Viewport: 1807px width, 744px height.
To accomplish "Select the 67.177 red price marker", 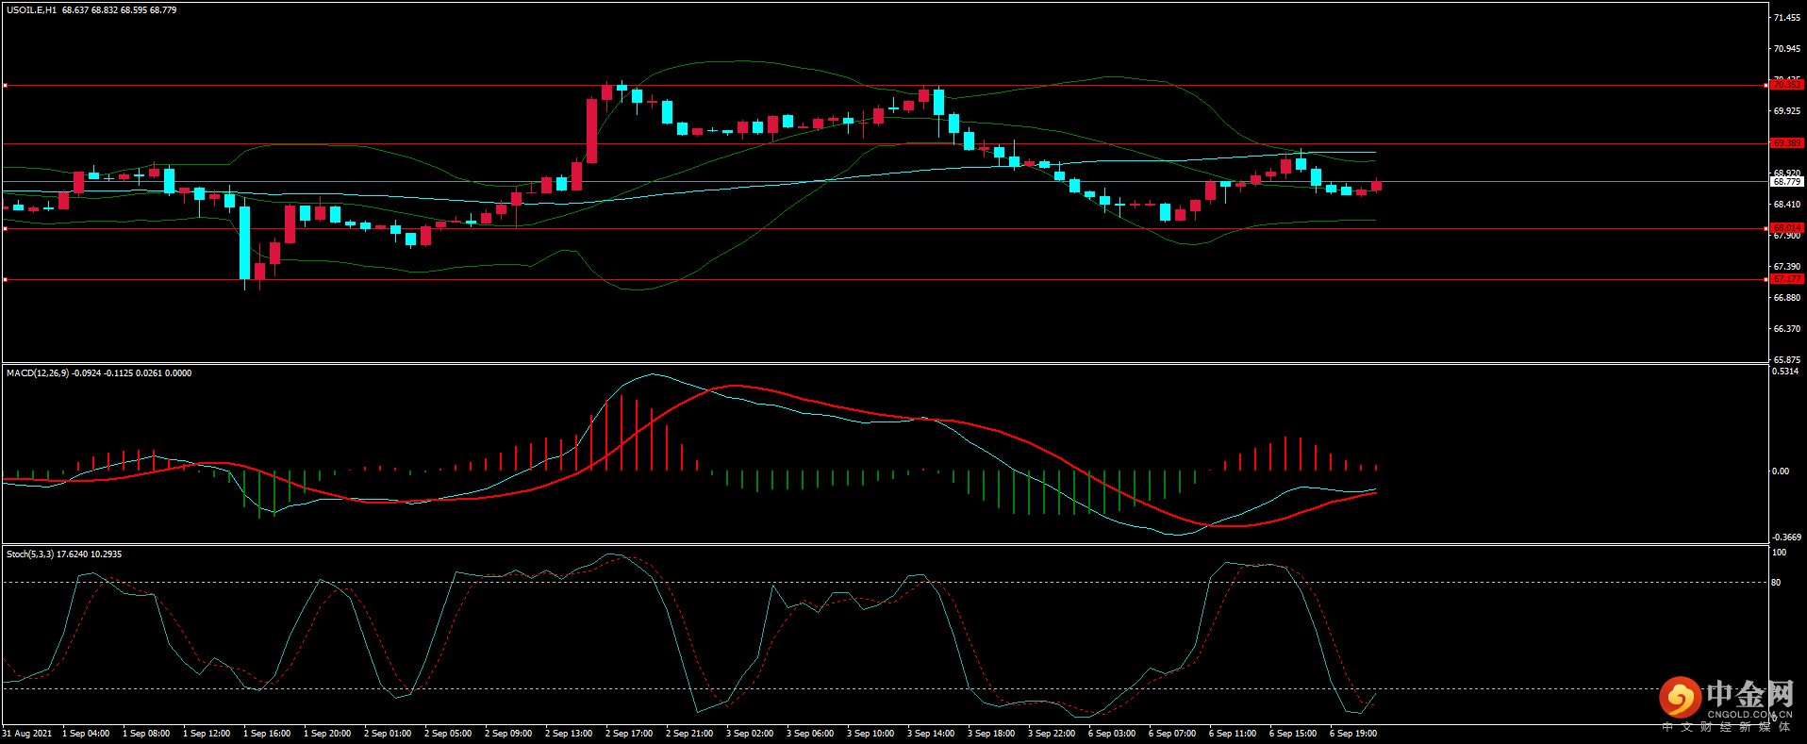I will tap(1786, 279).
